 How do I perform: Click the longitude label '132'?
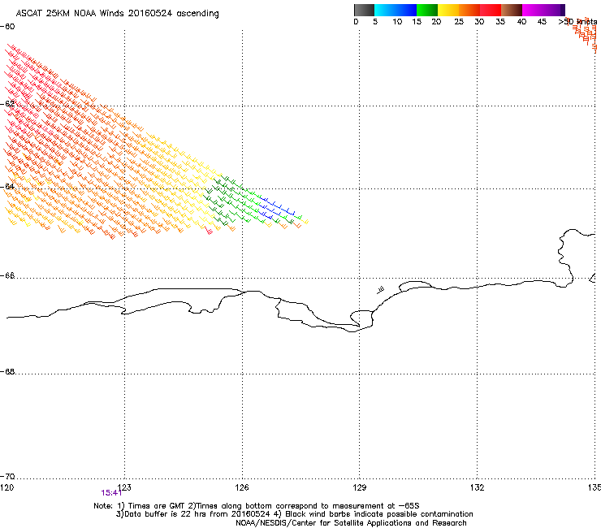click(477, 487)
